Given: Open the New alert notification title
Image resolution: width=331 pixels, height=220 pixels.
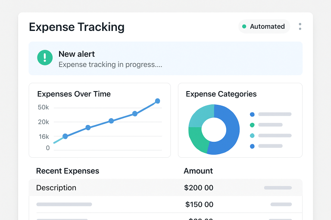Looking at the screenshot, I should 77,54.
